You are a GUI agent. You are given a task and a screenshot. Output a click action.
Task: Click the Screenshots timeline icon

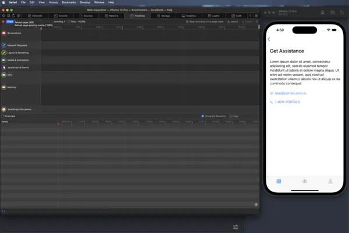point(3,33)
